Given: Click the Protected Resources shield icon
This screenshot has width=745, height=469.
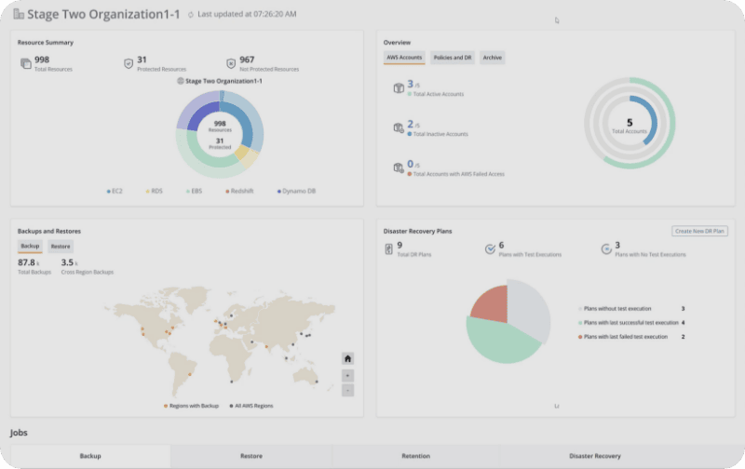Looking at the screenshot, I should pyautogui.click(x=129, y=63).
